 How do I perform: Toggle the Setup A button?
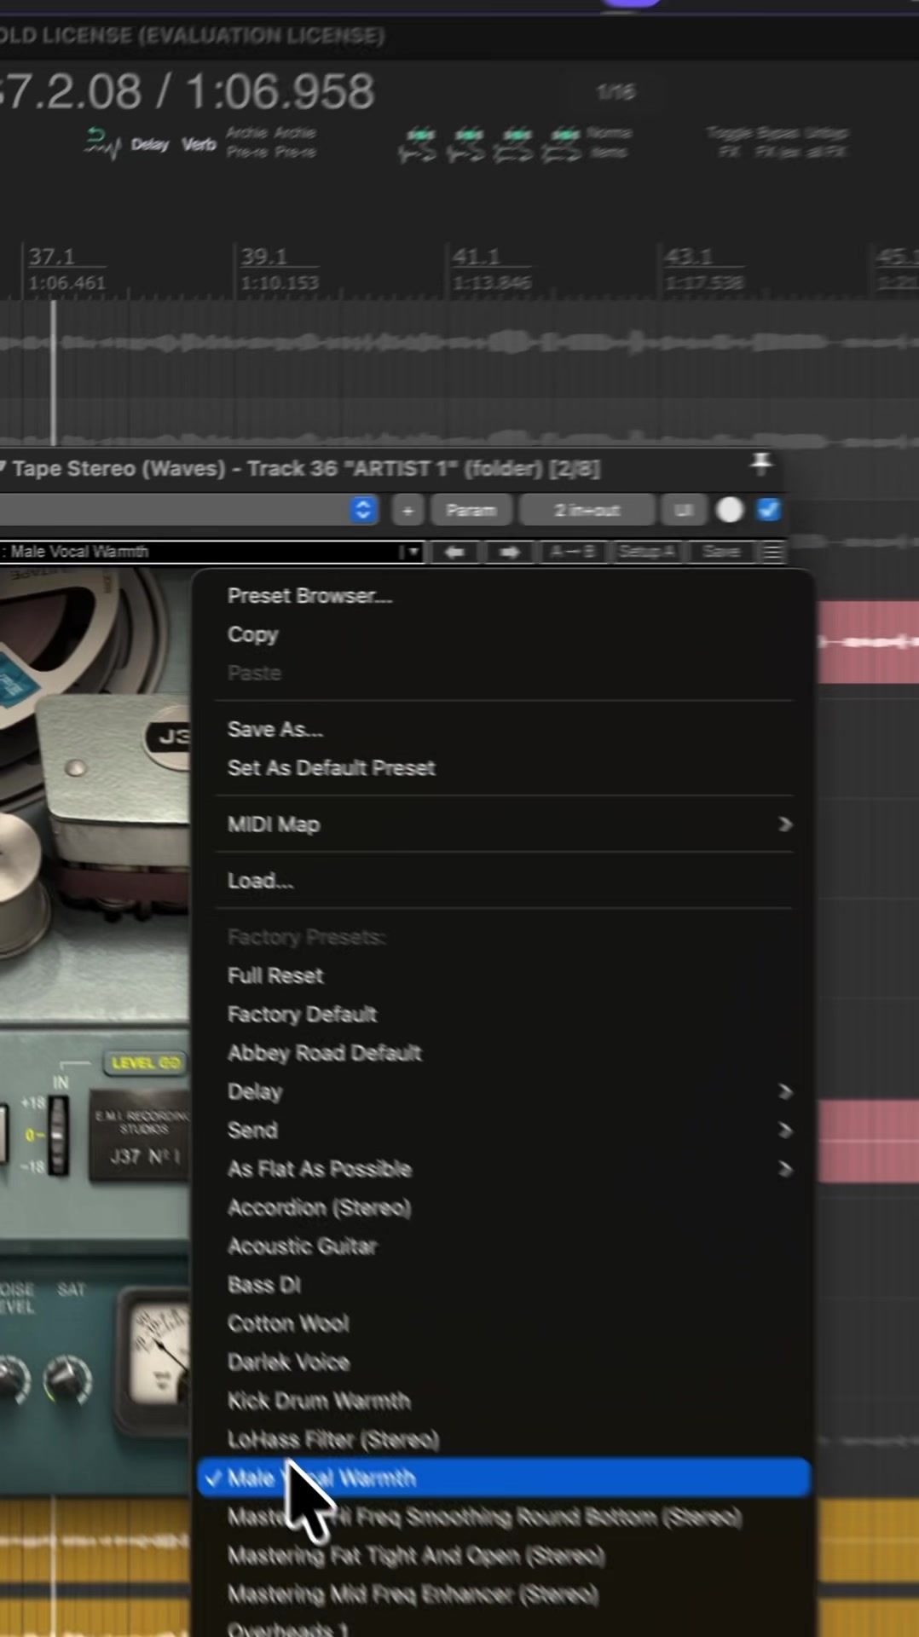[646, 552]
